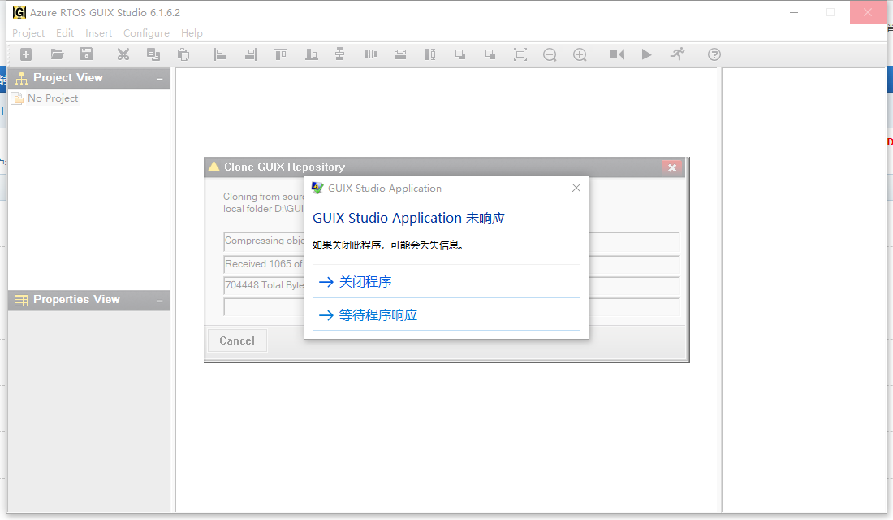Collapse the Properties View panel
The width and height of the screenshot is (893, 520).
(x=159, y=301)
